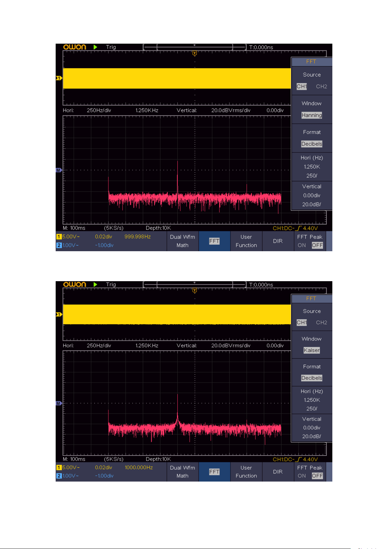
Task: Click the blue 2 channel badge on the Kaiser screen
Action: 59,476
